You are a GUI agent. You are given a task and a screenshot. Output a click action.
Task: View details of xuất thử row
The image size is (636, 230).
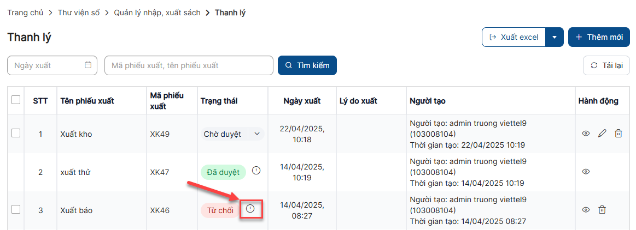586,171
